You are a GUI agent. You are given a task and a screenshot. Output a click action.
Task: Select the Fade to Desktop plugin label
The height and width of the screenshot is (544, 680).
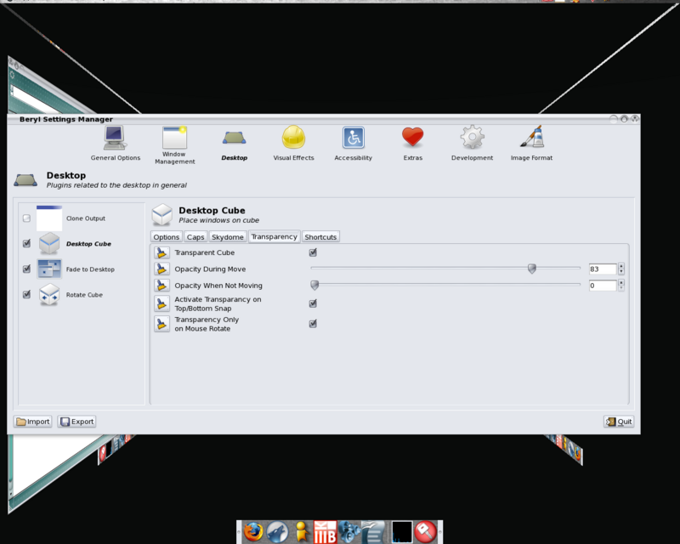click(x=90, y=269)
